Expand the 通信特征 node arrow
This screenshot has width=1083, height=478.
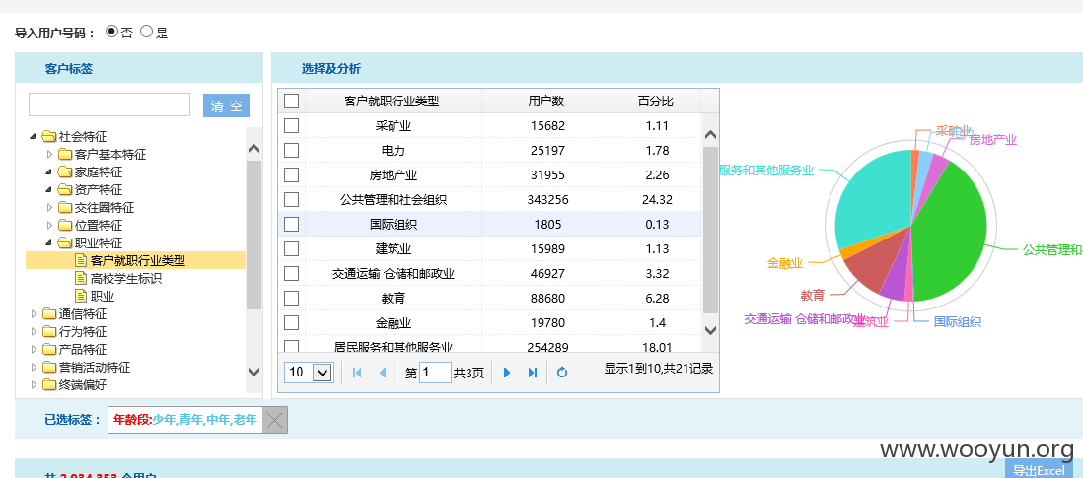34,313
